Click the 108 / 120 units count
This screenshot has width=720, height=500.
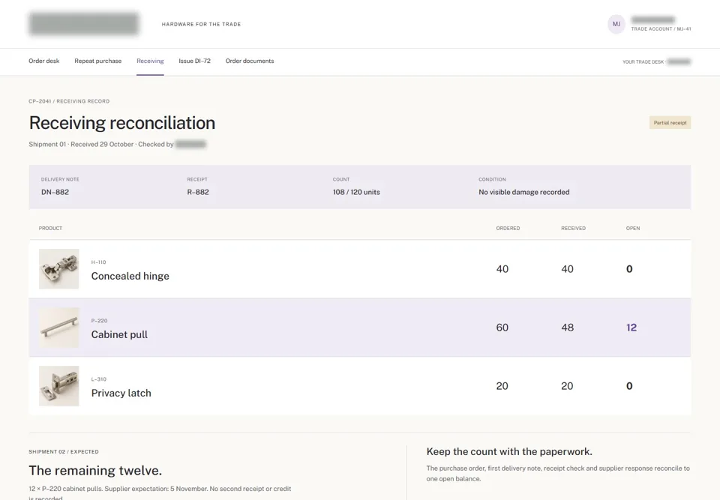356,193
